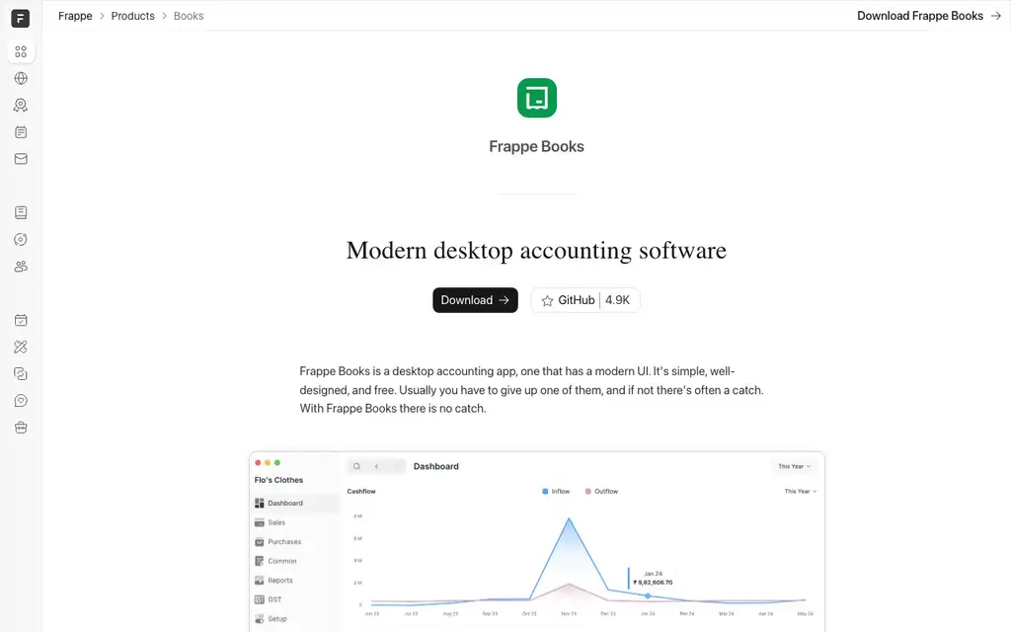Open the globe icon in sidebar

(21, 78)
